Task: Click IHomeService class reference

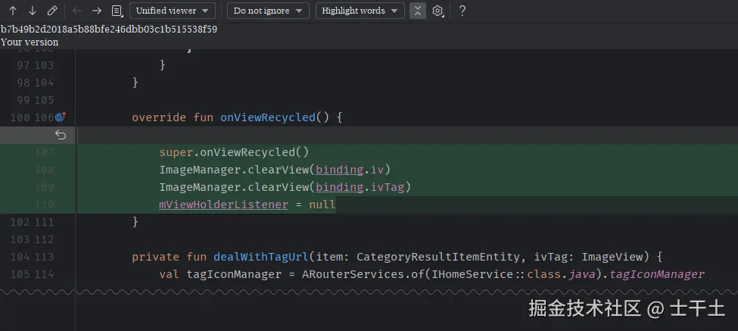Action: 472,274
